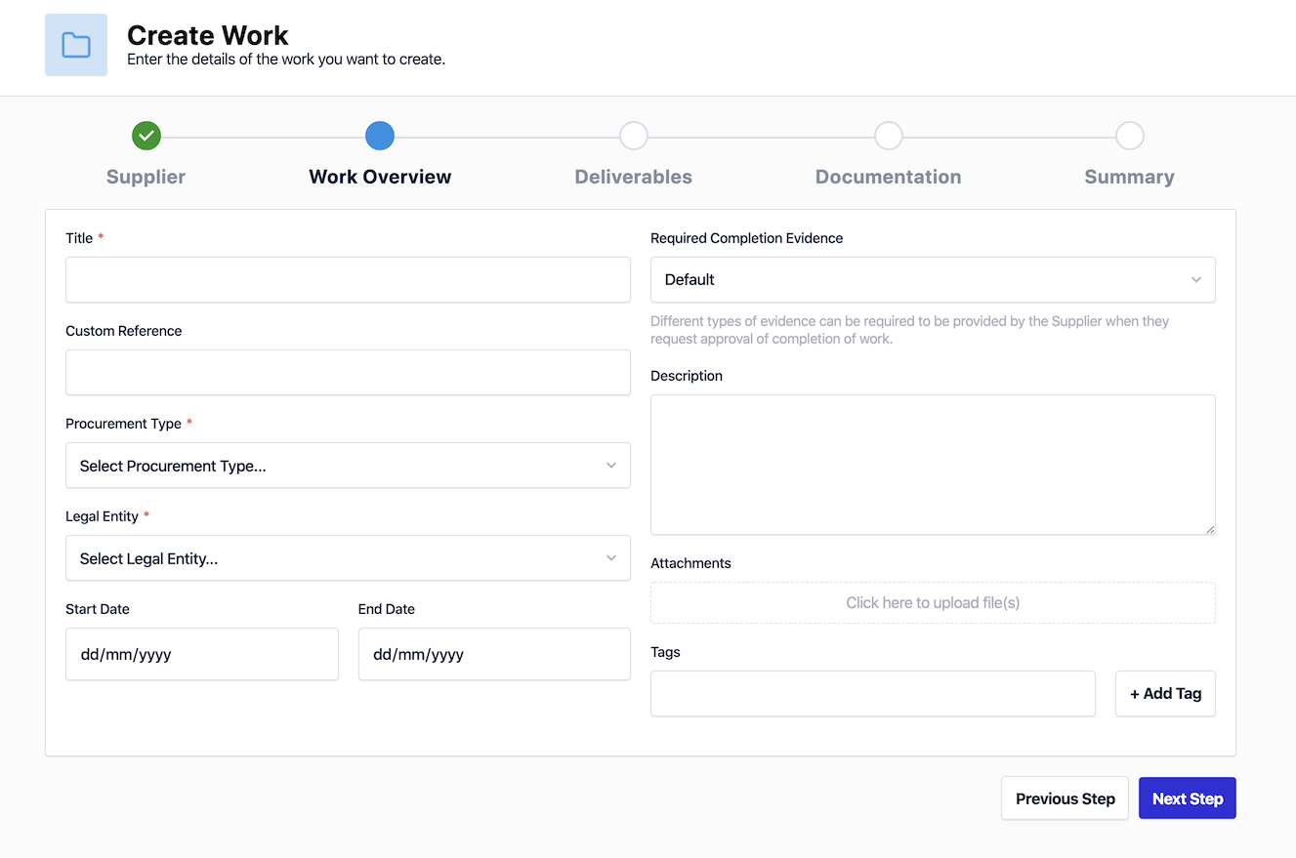Click the Procurement Type chevron arrow
This screenshot has height=858, width=1296.
pos(611,466)
